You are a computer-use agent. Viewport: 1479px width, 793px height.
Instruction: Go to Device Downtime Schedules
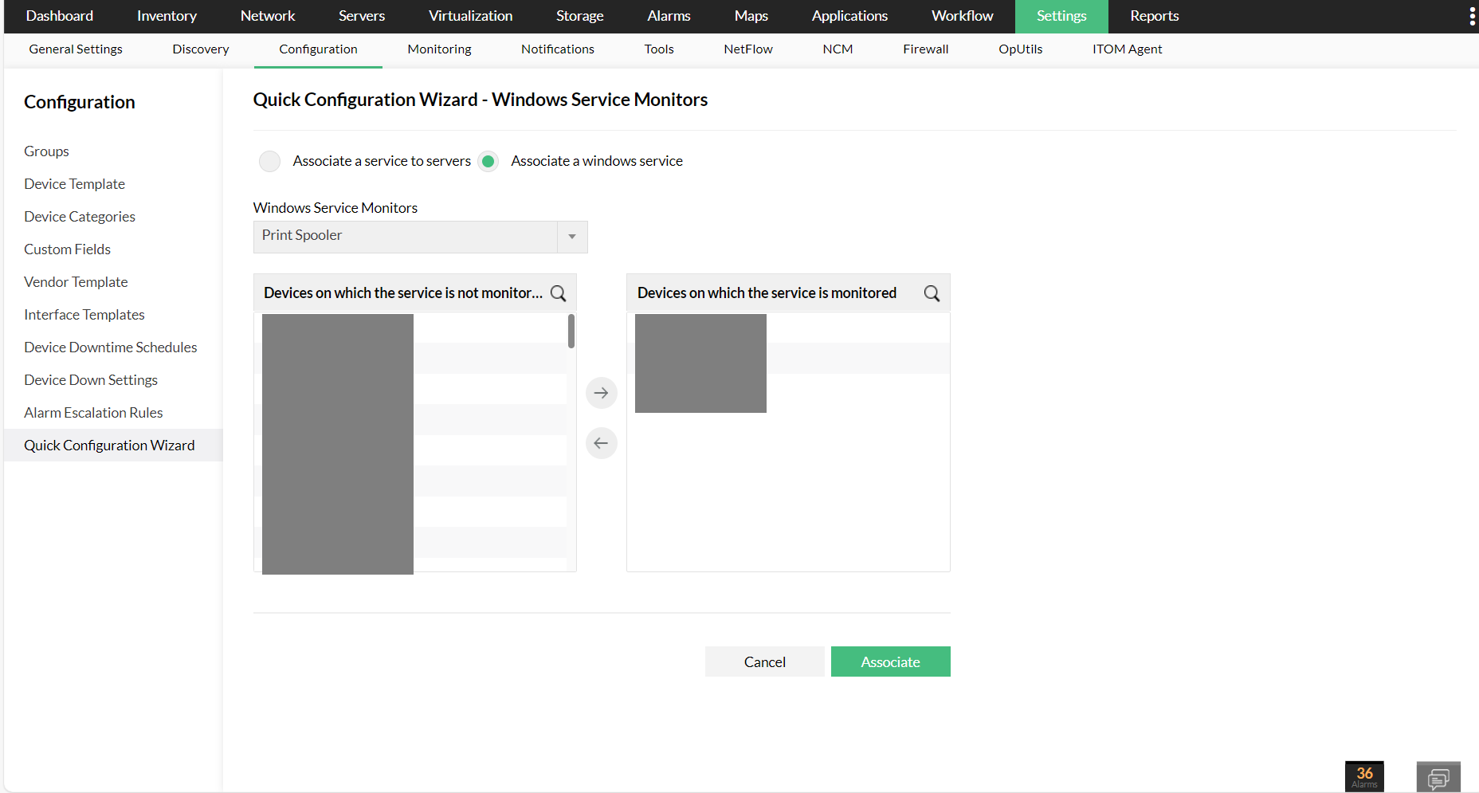111,347
